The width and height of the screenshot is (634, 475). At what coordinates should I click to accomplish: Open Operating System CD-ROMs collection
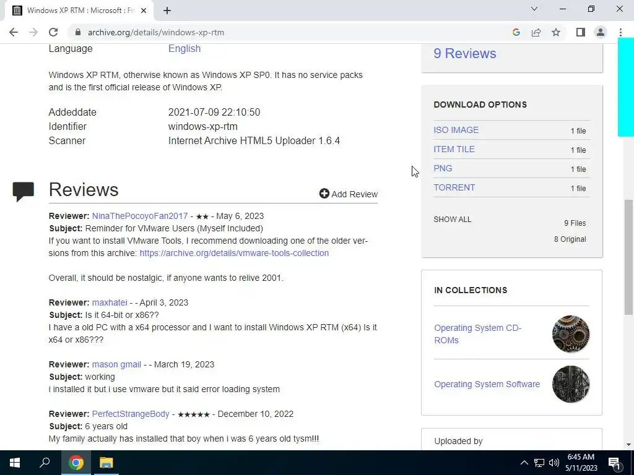pyautogui.click(x=477, y=334)
